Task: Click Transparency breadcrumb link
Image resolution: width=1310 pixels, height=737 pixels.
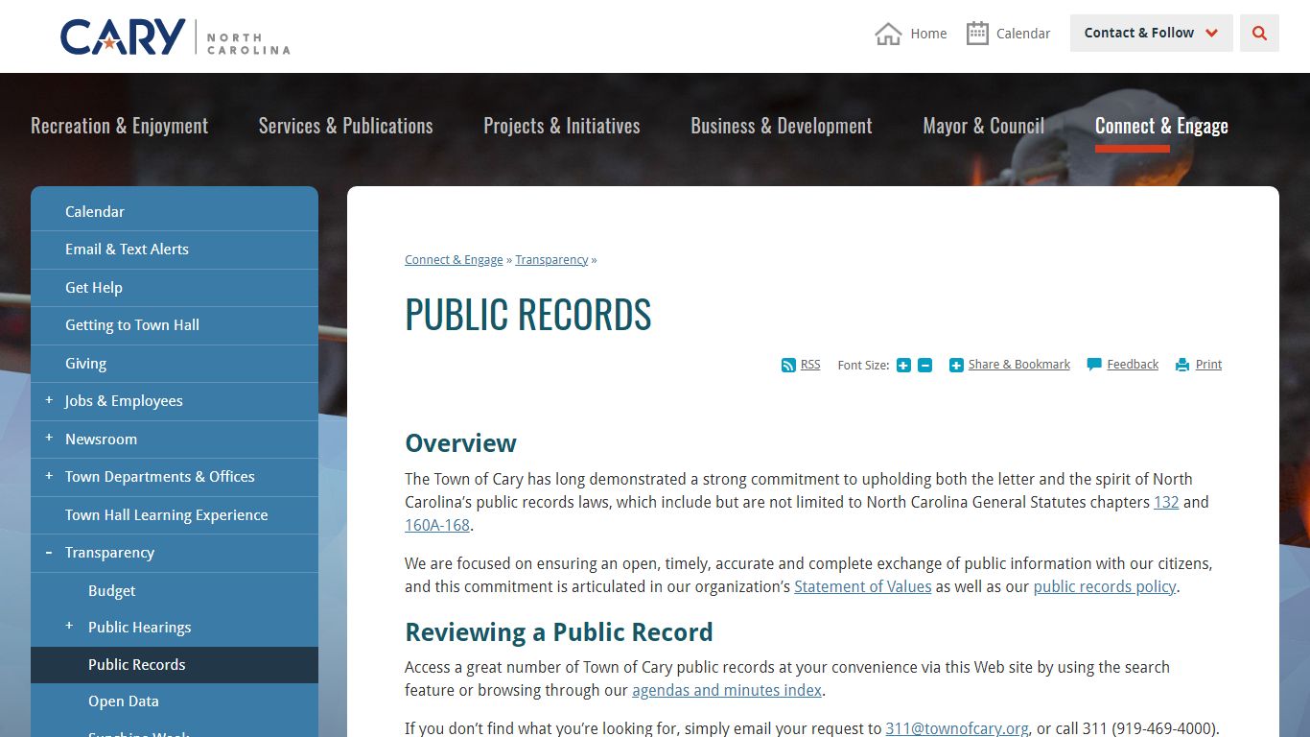Action: point(551,260)
